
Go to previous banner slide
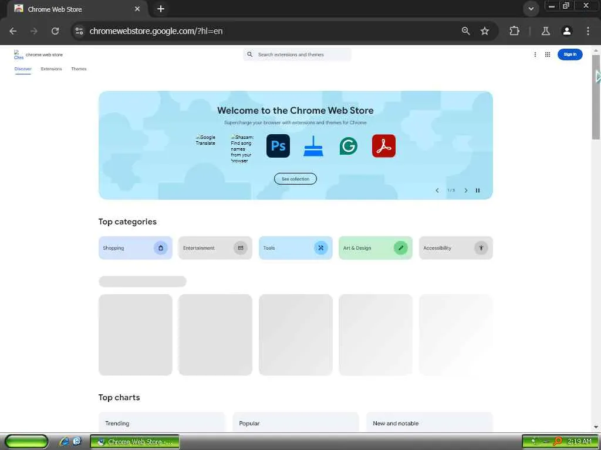click(x=437, y=190)
